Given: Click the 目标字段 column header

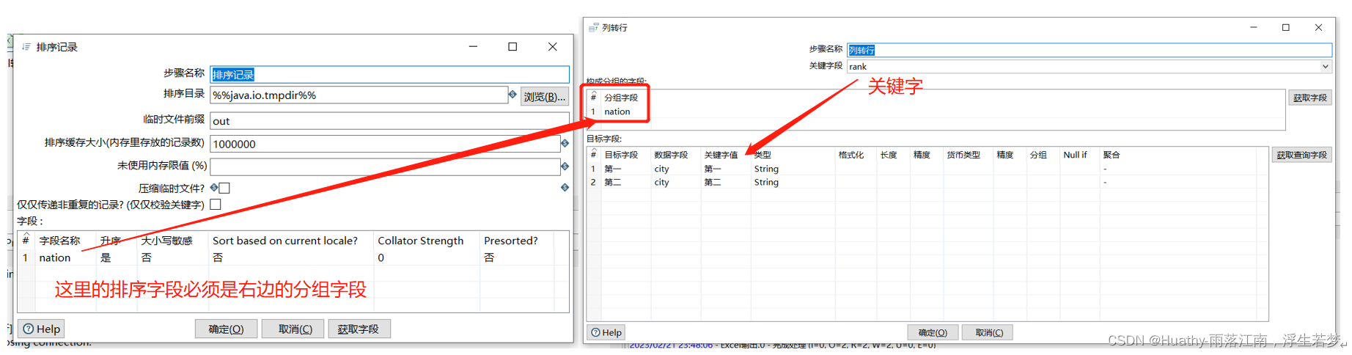Looking at the screenshot, I should pos(621,155).
